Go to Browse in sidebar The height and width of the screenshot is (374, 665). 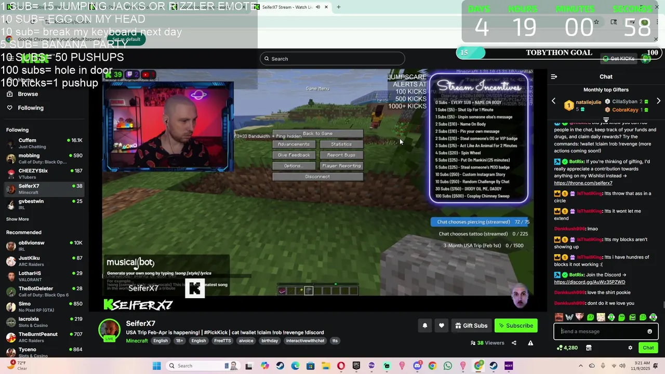[28, 94]
